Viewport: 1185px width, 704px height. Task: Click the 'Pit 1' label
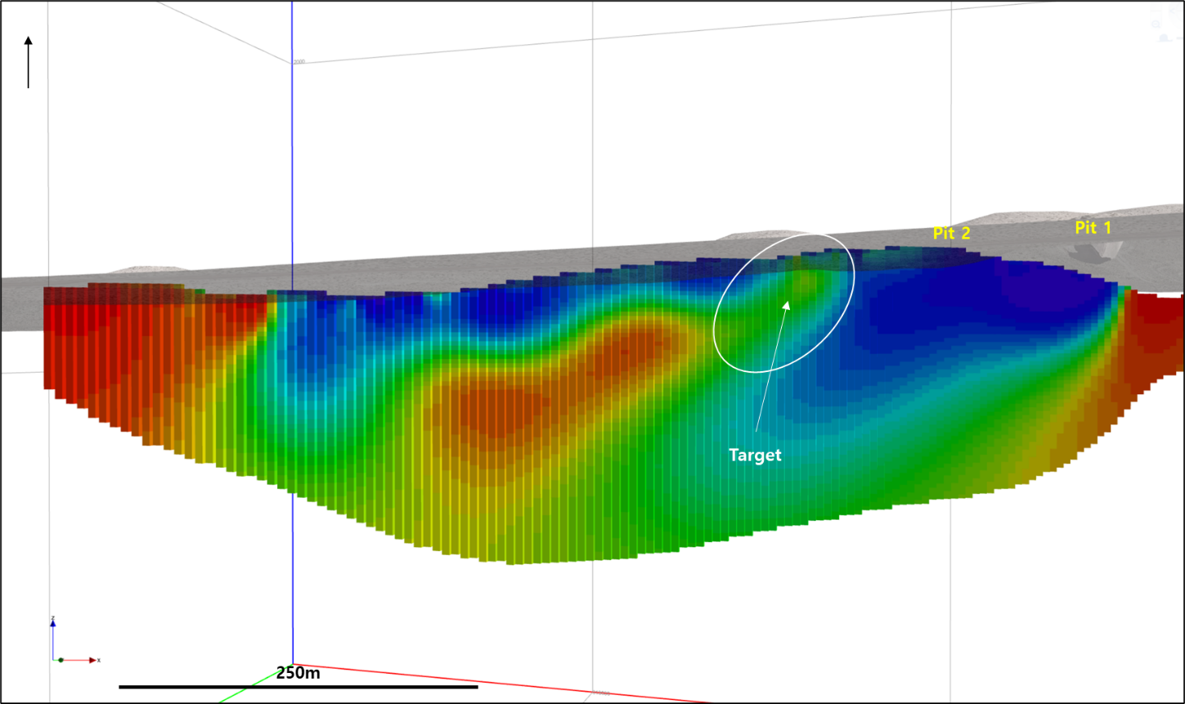(1093, 228)
